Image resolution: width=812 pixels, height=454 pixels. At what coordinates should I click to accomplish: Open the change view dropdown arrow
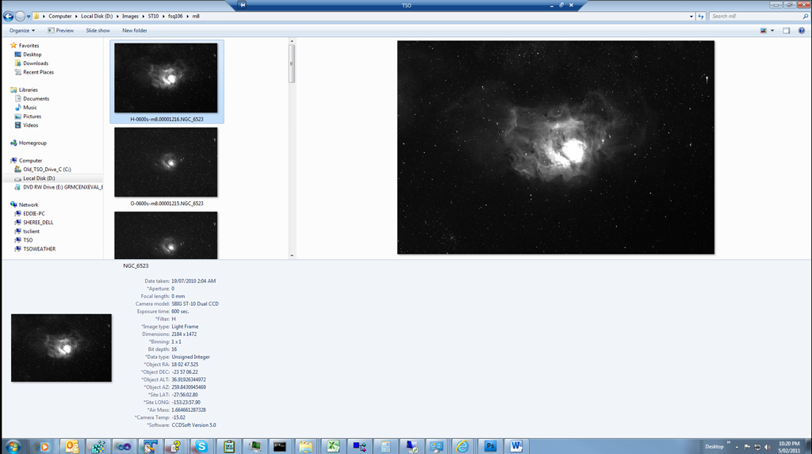(773, 31)
